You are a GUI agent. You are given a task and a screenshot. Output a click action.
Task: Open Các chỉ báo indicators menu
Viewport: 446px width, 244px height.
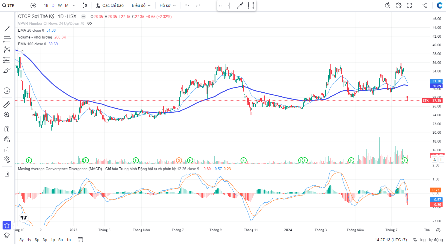click(110, 5)
